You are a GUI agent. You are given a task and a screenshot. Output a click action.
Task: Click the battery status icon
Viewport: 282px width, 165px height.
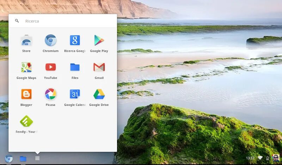268,158
